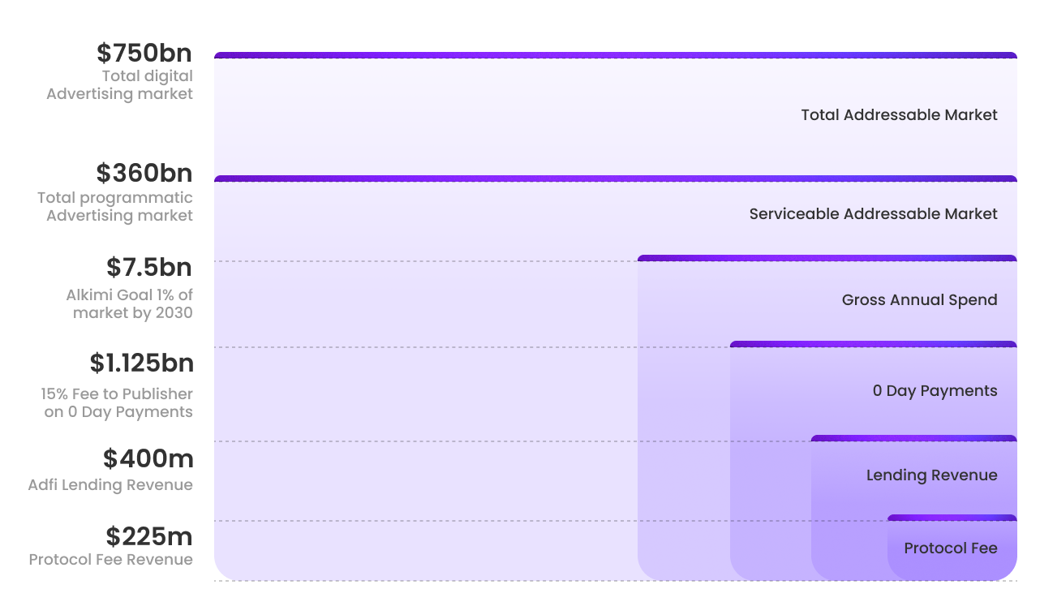Click the $1.125bn figure

[141, 363]
